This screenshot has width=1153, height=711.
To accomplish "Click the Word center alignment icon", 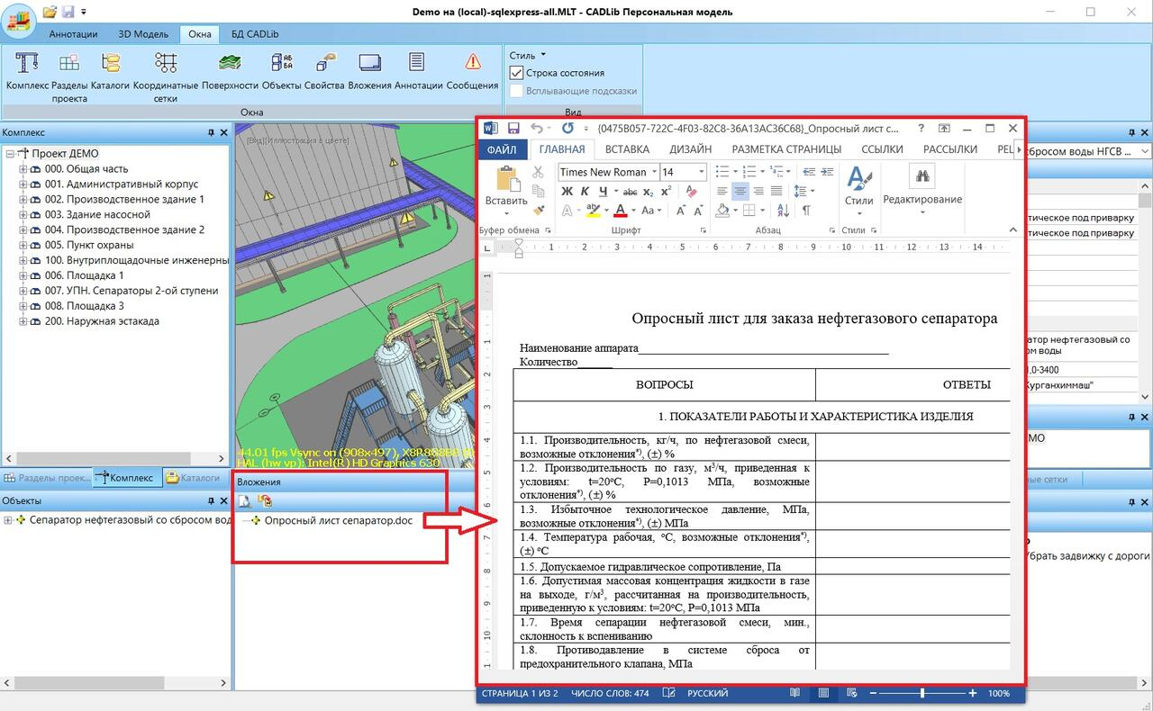I will pyautogui.click(x=740, y=191).
